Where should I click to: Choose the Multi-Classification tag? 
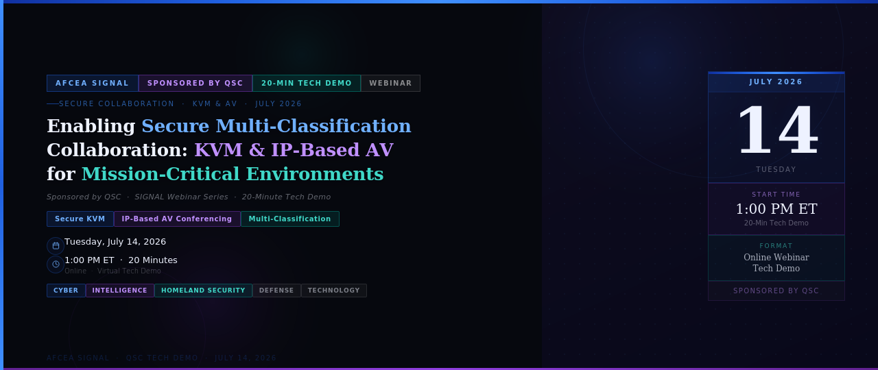coord(290,219)
